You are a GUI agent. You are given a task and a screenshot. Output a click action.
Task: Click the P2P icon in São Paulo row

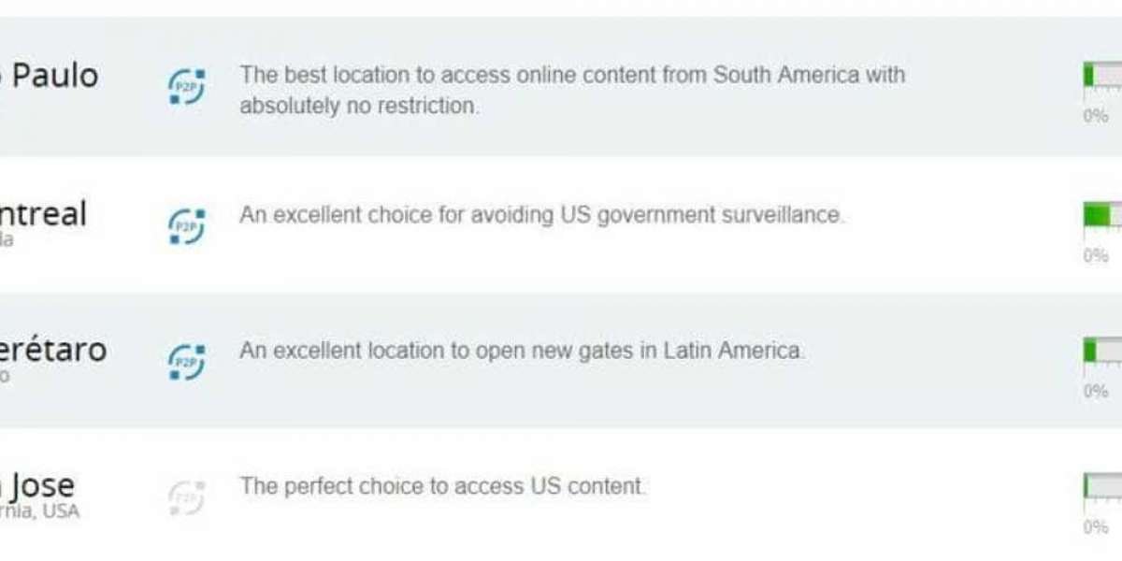(x=187, y=87)
